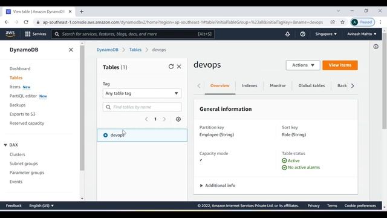Open the notifications bell
Viewport: 387px width, 218px height.
[x=288, y=34]
